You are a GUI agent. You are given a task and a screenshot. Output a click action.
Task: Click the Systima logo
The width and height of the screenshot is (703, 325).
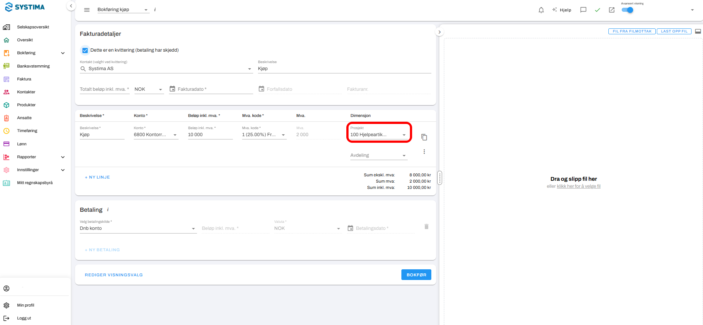click(x=25, y=7)
